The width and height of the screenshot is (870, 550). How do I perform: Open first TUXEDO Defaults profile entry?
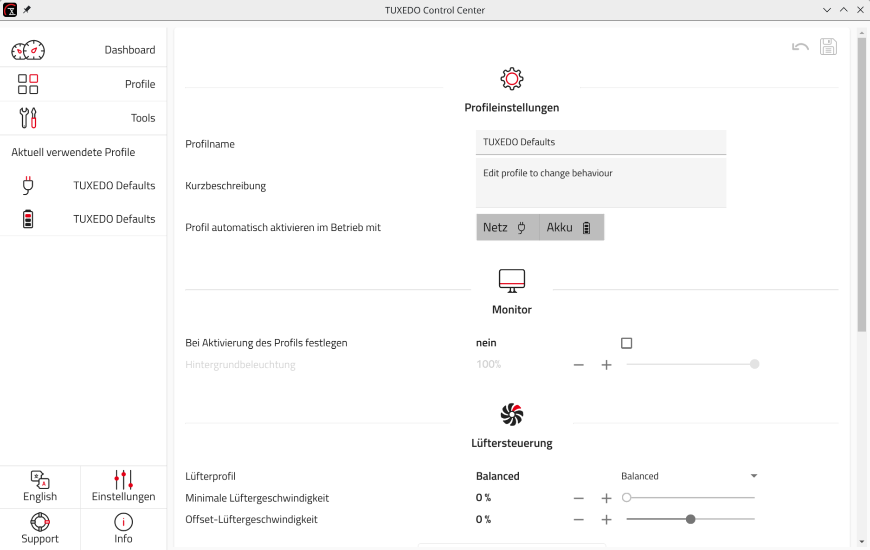click(84, 185)
